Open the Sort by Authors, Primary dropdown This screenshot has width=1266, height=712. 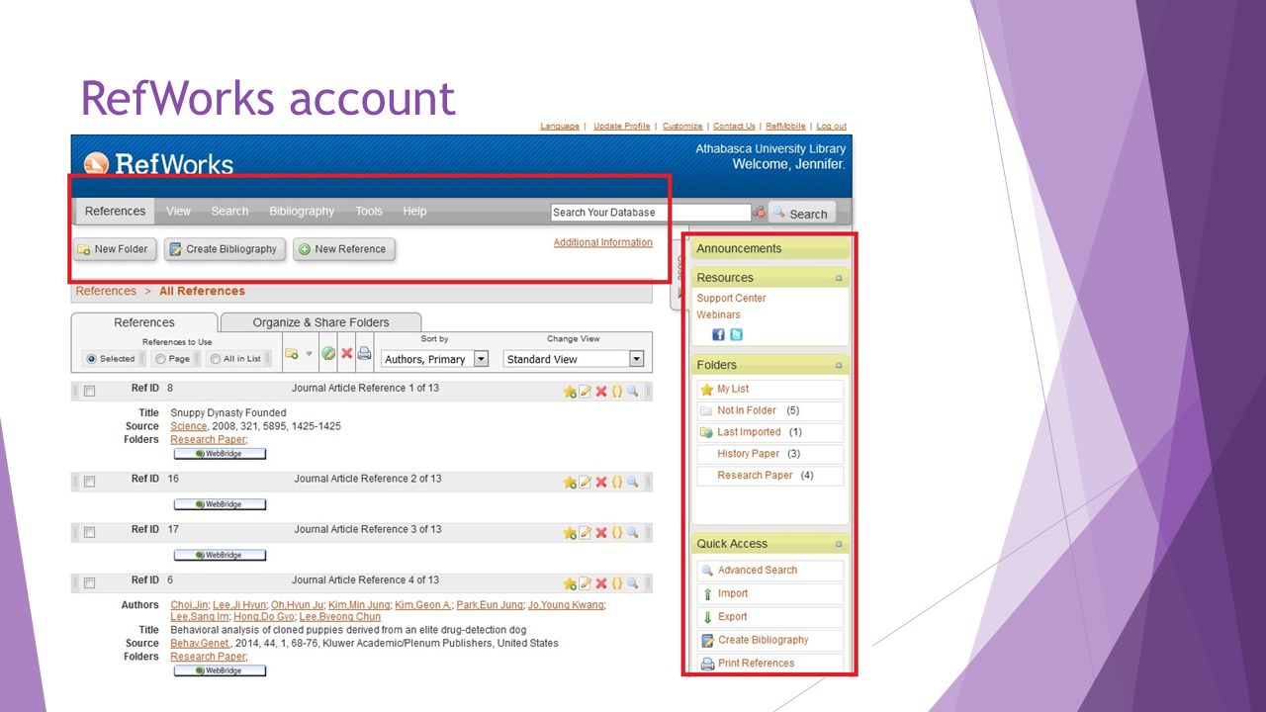coord(435,359)
